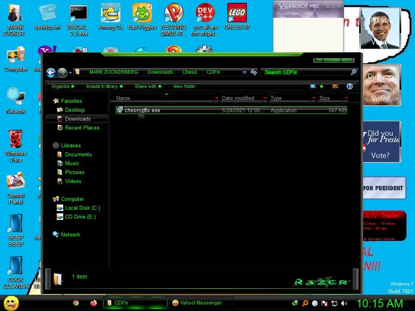
Task: Click the Downloads breadcrumb in address bar
Action: tap(160, 72)
